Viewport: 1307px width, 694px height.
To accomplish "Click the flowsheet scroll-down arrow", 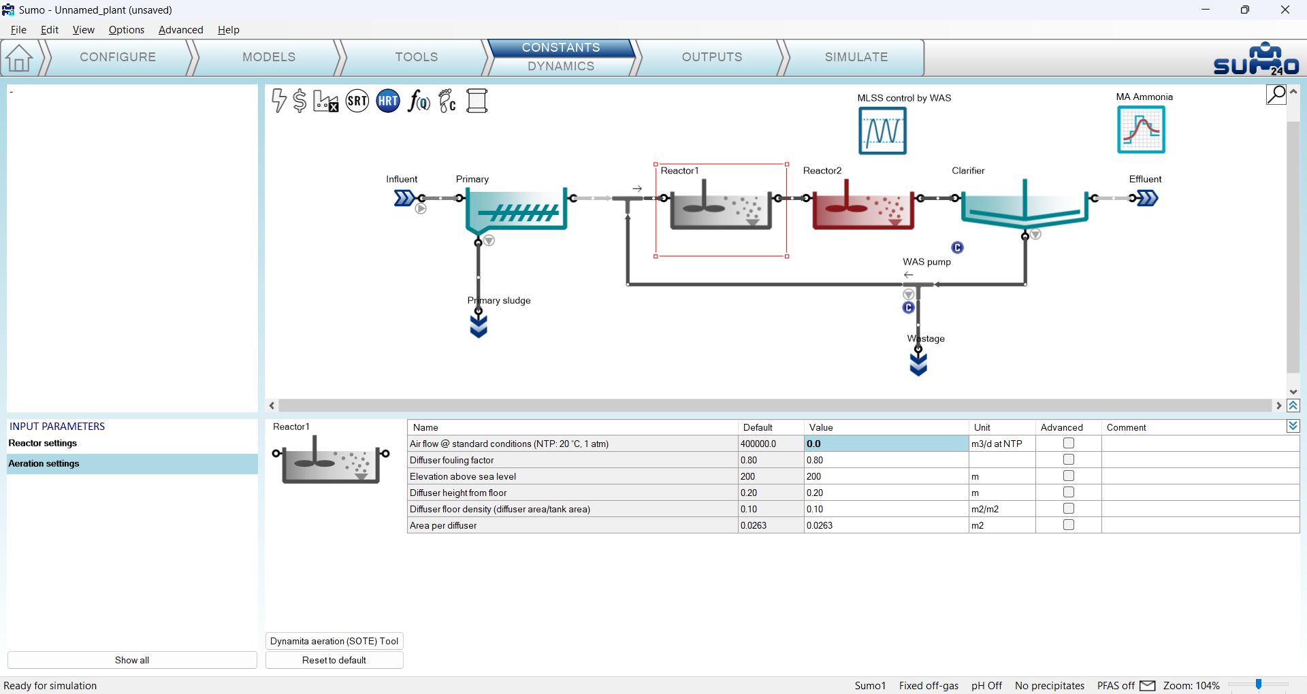I will pos(1293,392).
